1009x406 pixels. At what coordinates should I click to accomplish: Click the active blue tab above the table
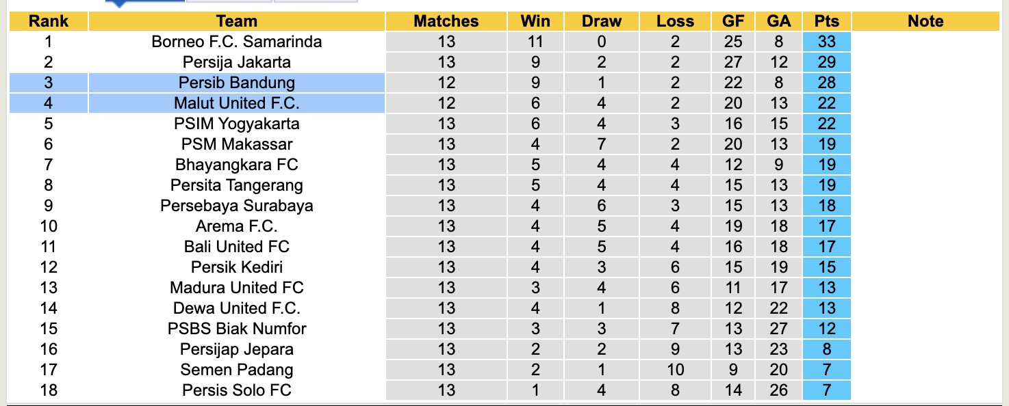tap(145, 2)
